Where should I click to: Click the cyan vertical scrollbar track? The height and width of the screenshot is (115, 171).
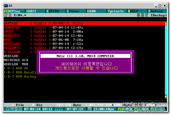[166, 60]
